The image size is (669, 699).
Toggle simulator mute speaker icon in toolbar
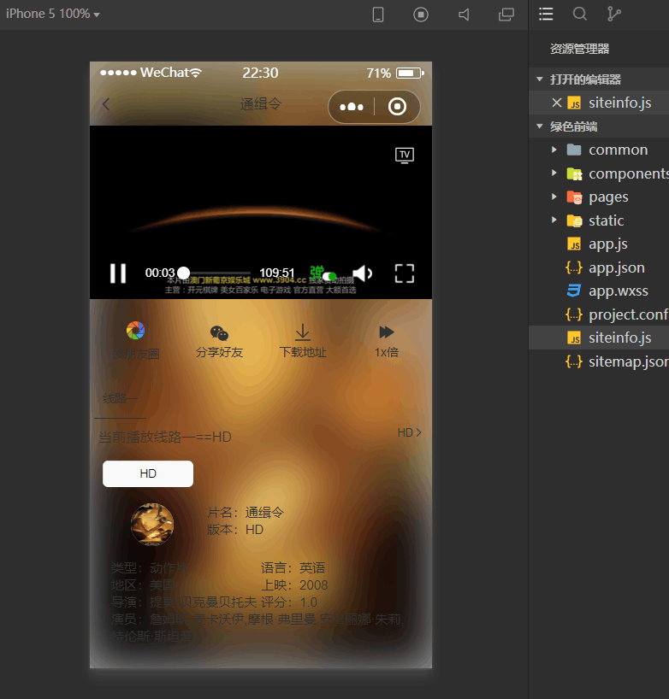coord(464,15)
